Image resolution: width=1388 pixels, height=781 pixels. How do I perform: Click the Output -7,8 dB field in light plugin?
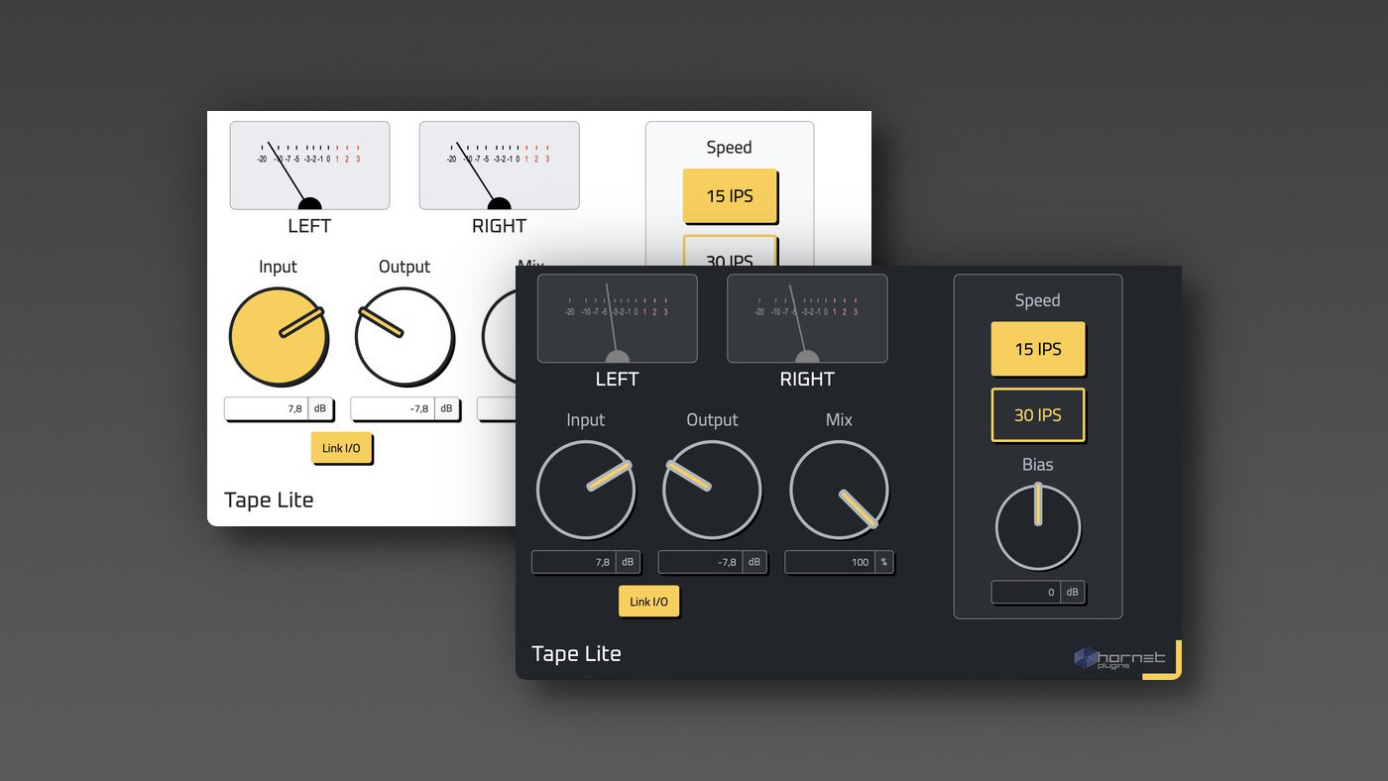pos(394,408)
